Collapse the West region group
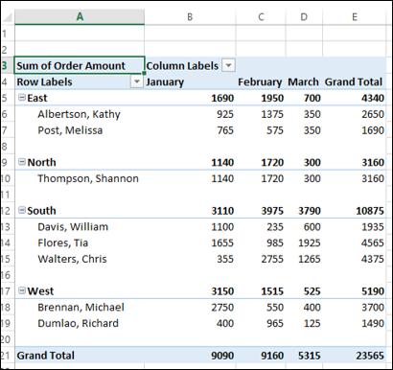This screenshot has height=370, width=393. (21, 290)
